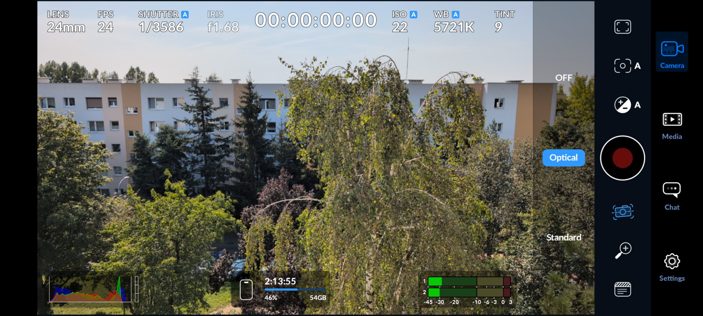Open the Media tab

[x=672, y=125]
